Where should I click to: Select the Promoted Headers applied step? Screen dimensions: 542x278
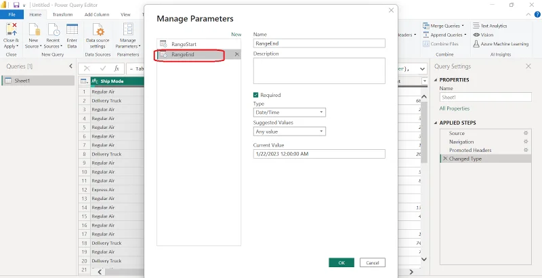click(485, 150)
